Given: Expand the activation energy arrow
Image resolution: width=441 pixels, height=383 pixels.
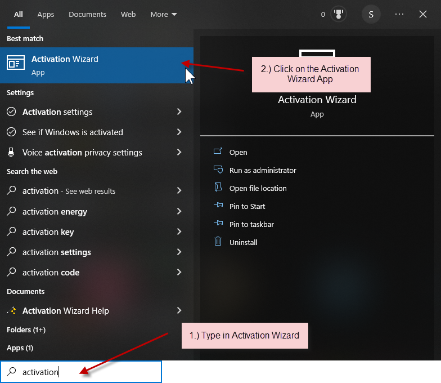Looking at the screenshot, I should pyautogui.click(x=179, y=212).
